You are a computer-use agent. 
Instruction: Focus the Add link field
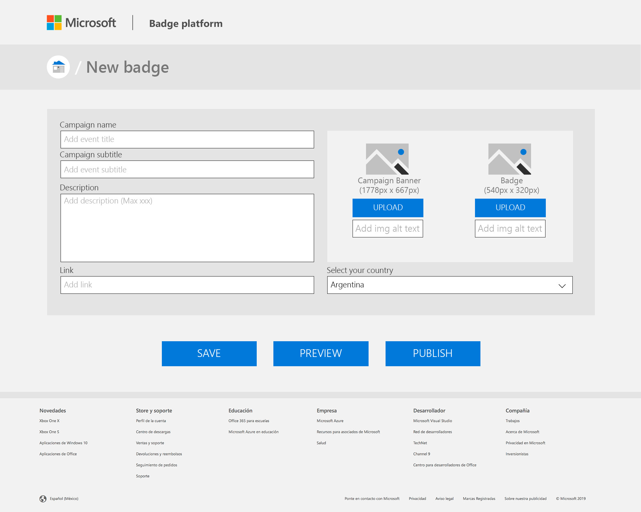[187, 285]
